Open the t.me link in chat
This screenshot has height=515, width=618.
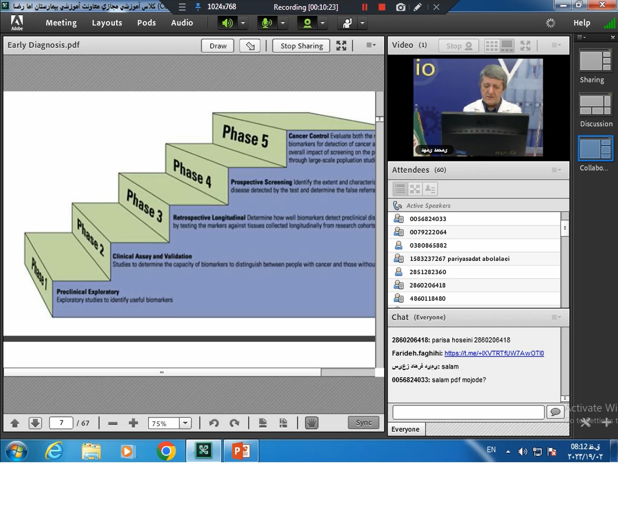point(494,353)
